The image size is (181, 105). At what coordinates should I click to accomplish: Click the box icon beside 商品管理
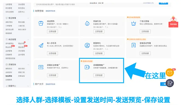pyautogui.click(x=7, y=39)
